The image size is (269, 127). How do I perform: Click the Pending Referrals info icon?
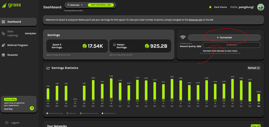pos(82,11)
